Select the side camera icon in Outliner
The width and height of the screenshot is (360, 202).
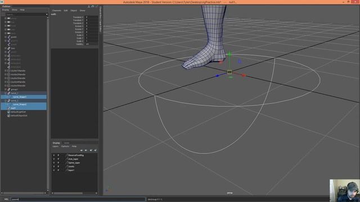click(x=9, y=29)
